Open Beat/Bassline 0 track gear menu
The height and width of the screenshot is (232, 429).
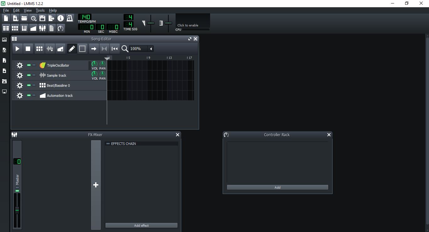20,86
